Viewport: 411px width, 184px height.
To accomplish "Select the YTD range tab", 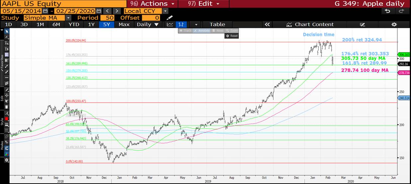I will (x=74, y=24).
